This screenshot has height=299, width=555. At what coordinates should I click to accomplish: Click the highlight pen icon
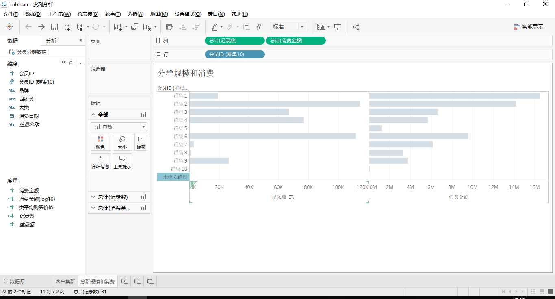(x=215, y=27)
